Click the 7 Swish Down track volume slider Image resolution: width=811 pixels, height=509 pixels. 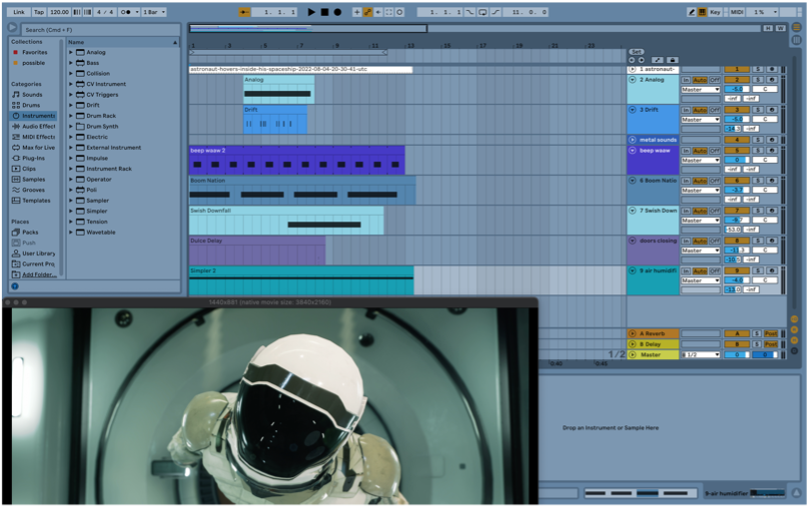pyautogui.click(x=737, y=220)
